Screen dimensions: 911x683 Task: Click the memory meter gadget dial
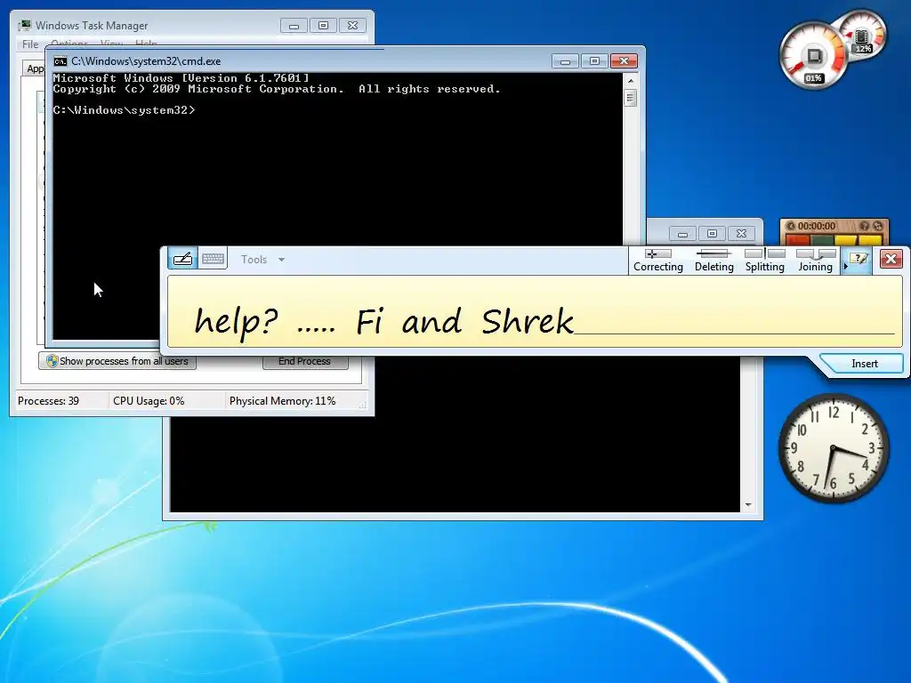[862, 36]
